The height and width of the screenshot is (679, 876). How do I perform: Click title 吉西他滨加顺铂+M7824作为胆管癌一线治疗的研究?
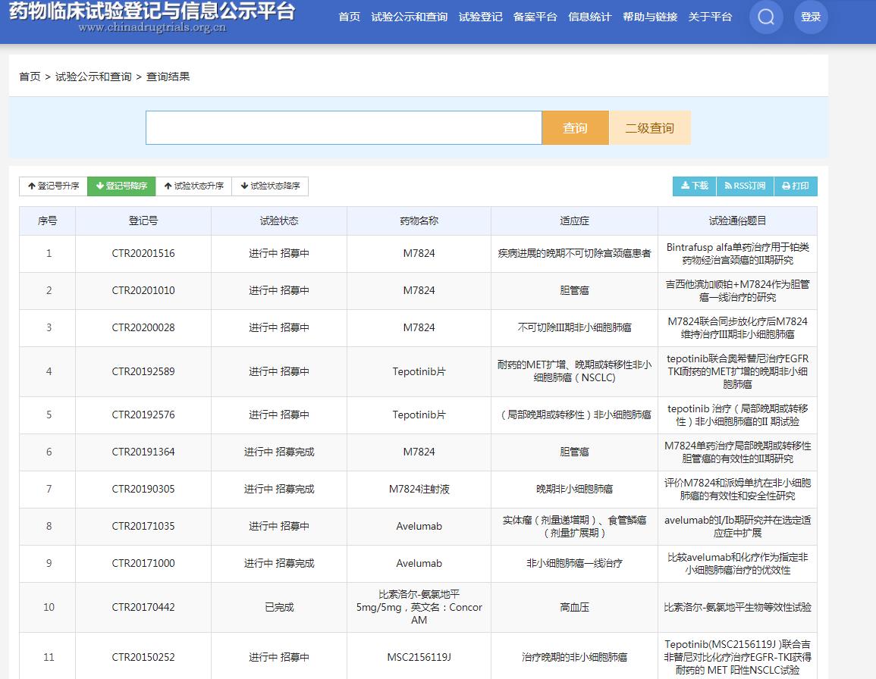coord(737,290)
